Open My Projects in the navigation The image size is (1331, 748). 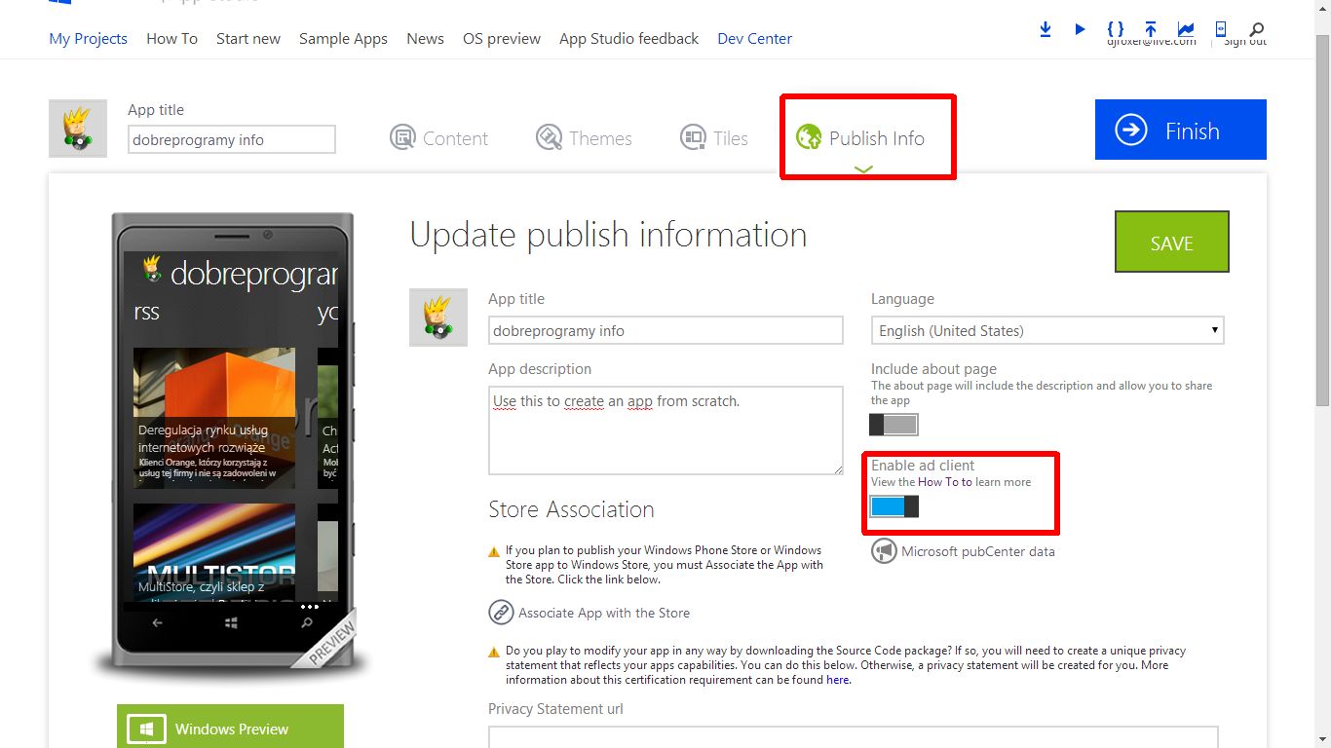tap(89, 39)
